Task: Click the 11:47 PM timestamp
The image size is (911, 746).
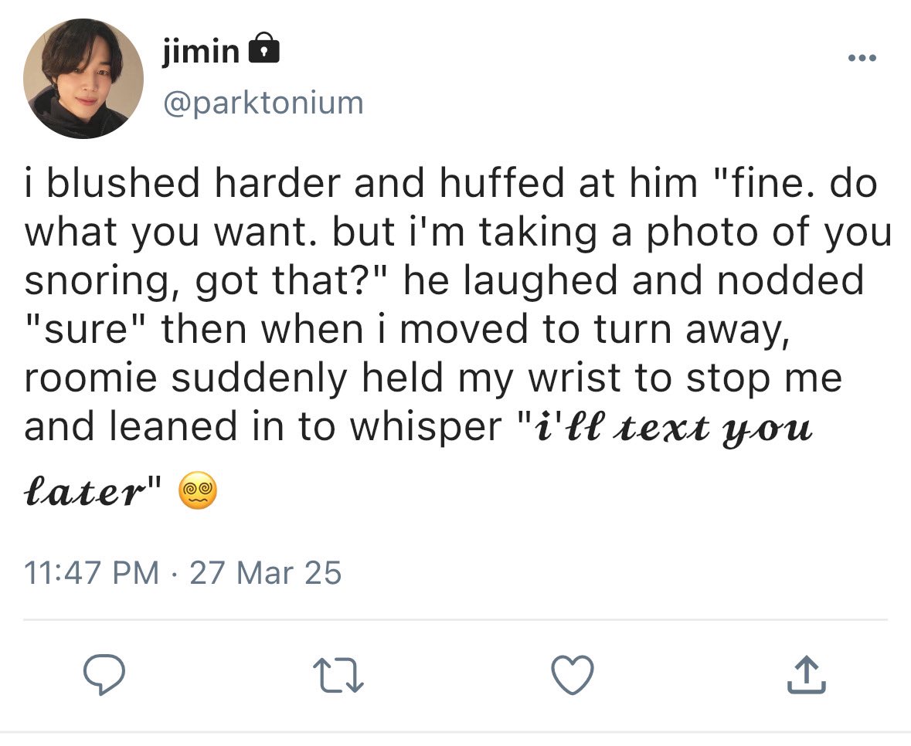Action: click(91, 572)
